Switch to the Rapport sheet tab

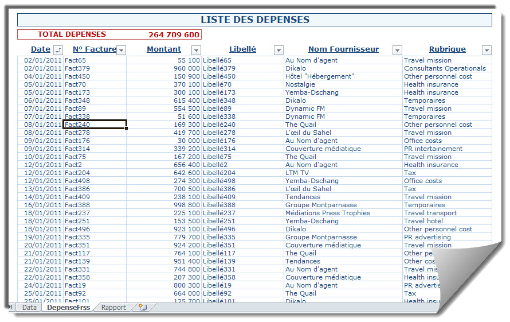point(113,307)
